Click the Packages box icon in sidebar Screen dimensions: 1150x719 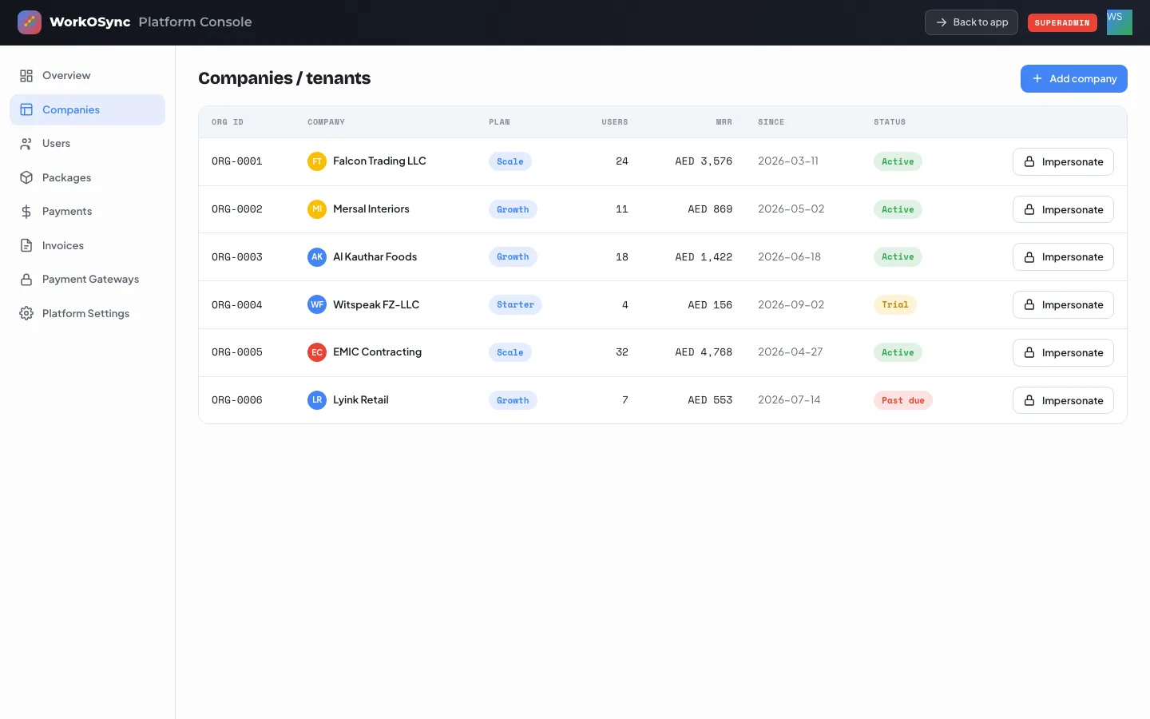[26, 177]
